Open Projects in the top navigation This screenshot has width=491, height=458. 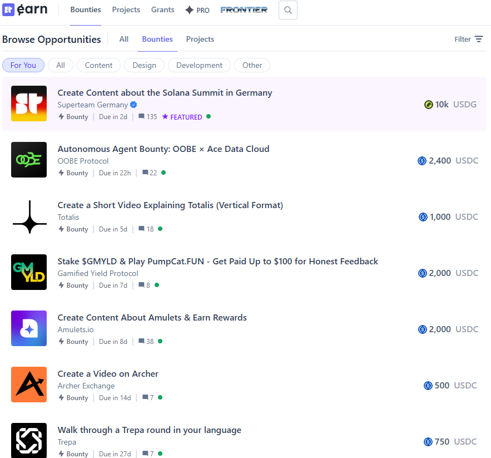pos(126,9)
